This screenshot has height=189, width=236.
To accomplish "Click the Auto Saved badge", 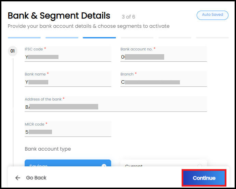I will pyautogui.click(x=212, y=15).
